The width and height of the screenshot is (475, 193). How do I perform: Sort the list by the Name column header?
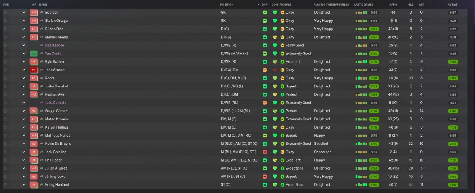(x=43, y=4)
